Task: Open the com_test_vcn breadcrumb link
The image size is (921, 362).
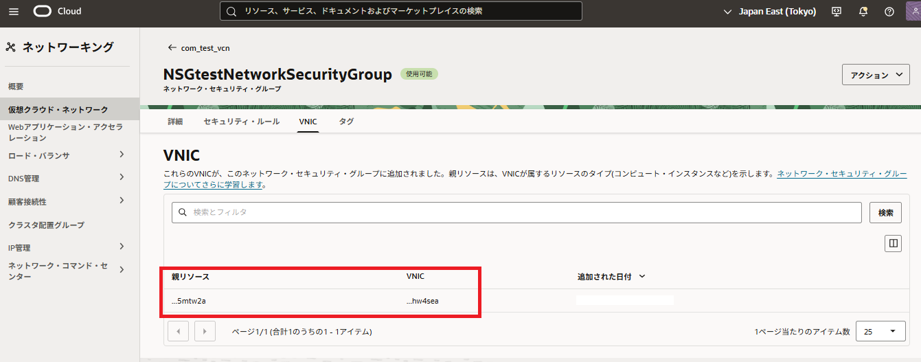Action: coord(205,48)
